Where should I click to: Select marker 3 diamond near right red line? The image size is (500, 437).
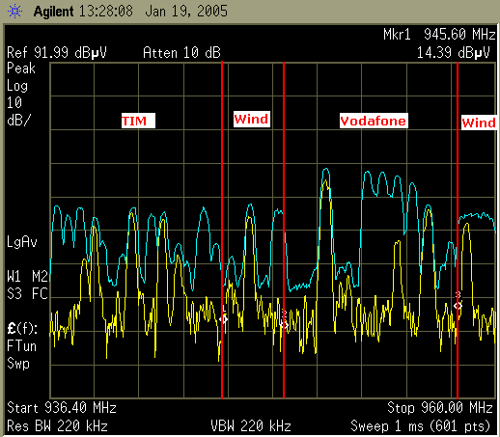pyautogui.click(x=458, y=306)
